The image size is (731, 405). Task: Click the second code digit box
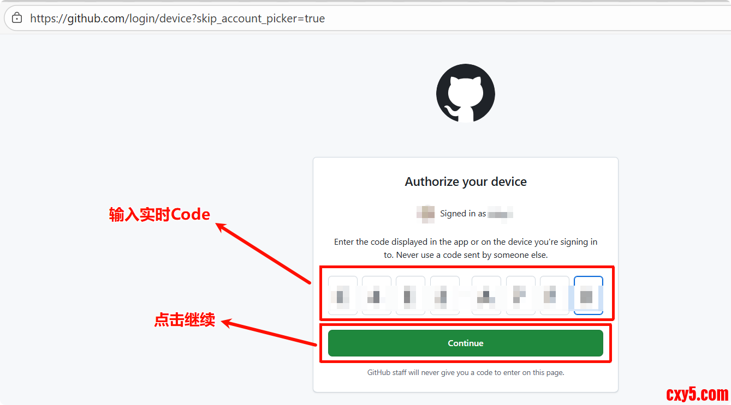click(x=377, y=295)
